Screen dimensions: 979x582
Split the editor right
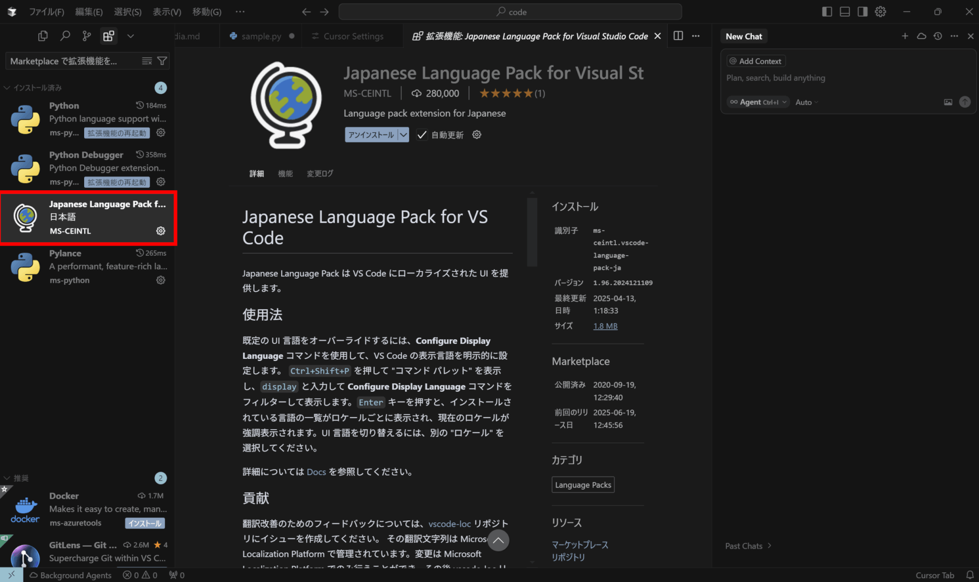click(x=678, y=36)
